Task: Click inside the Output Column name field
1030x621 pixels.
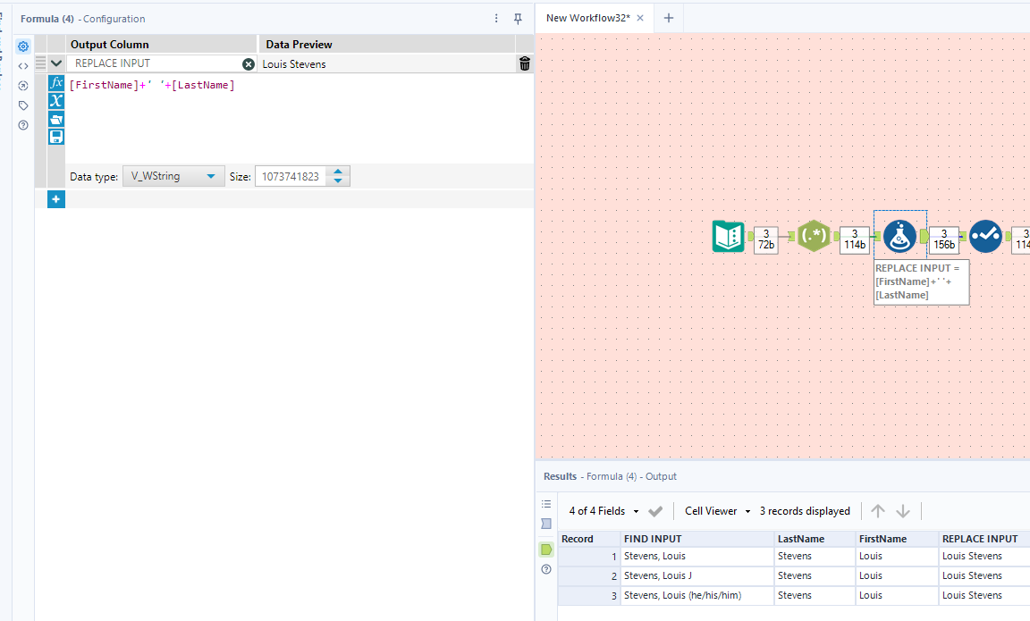Action: click(143, 63)
